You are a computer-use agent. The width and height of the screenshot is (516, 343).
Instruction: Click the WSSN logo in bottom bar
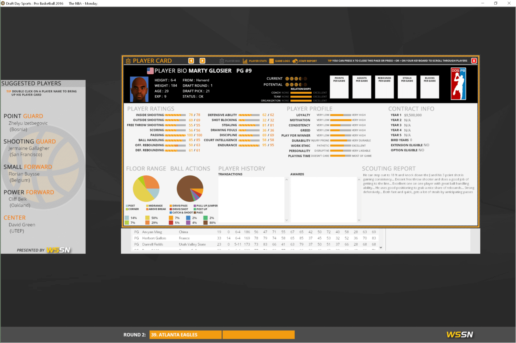click(460, 334)
